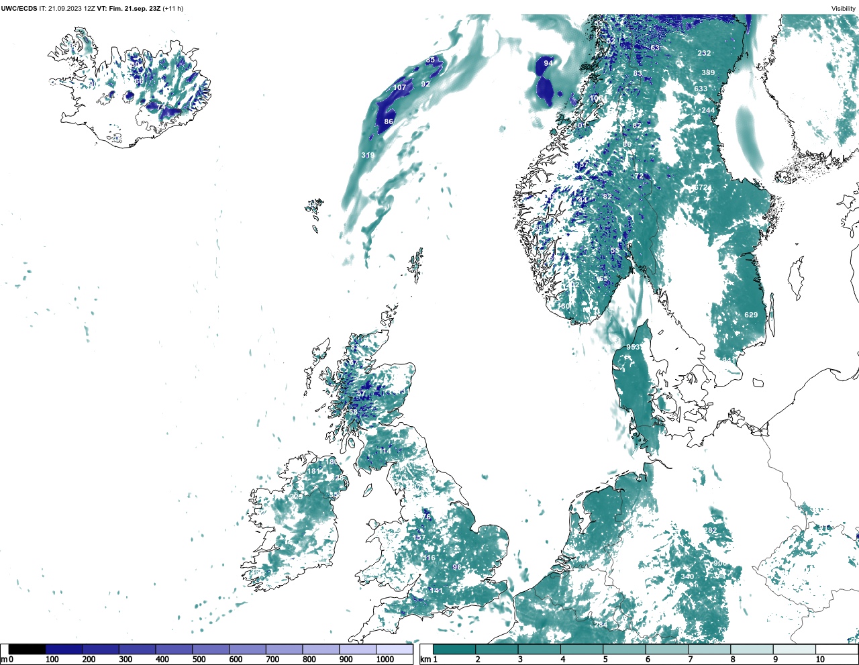The width and height of the screenshot is (859, 665).
Task: Click the valid time 'Fim. 21.sep. 23Z' text
Action: [x=134, y=9]
